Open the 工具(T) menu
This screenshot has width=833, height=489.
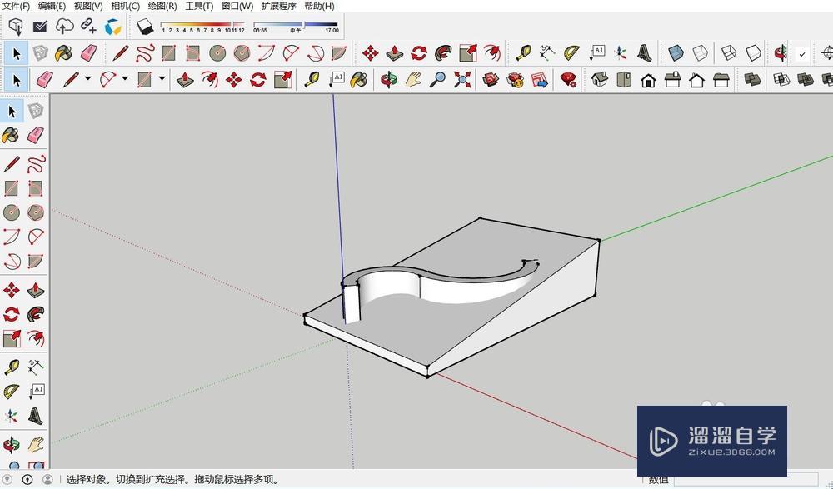tap(199, 7)
